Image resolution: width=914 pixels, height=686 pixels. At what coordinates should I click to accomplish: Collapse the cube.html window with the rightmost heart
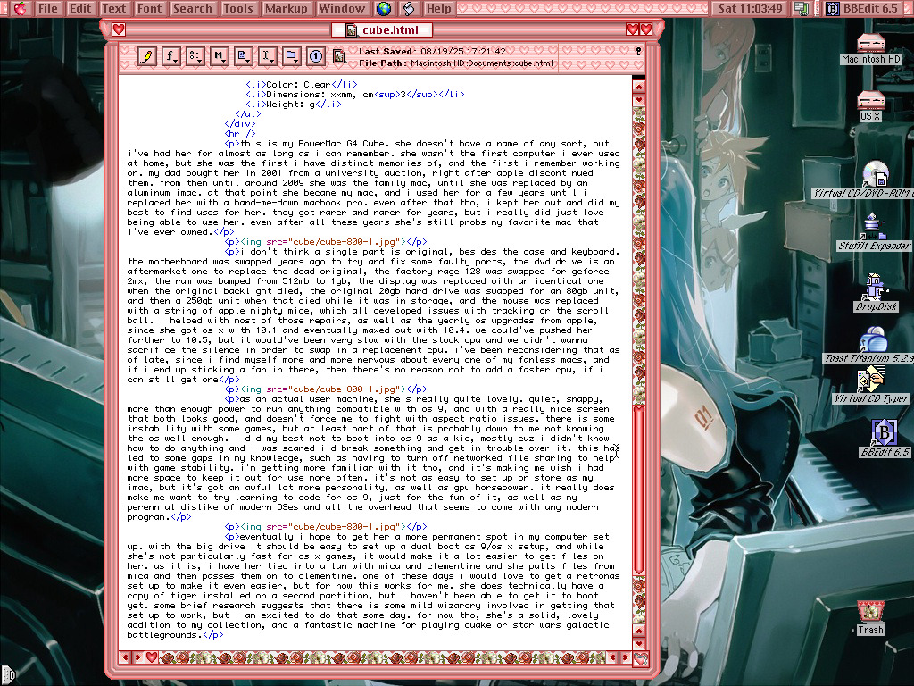coord(646,29)
